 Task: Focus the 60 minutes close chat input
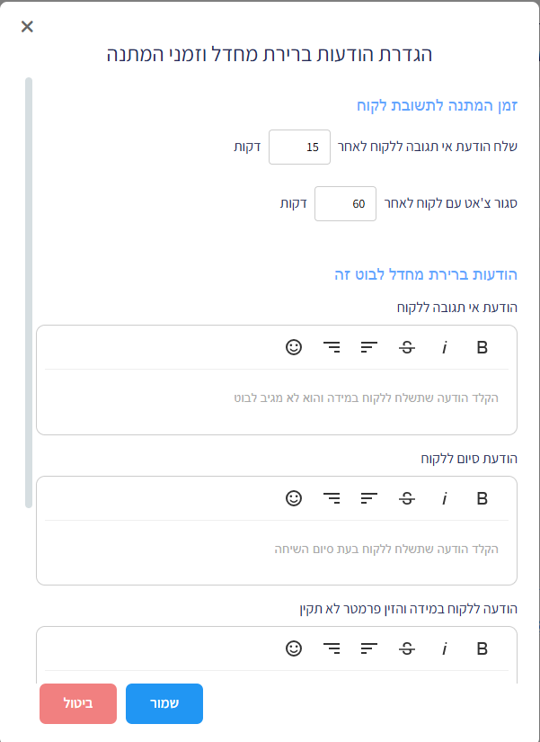[x=345, y=203]
